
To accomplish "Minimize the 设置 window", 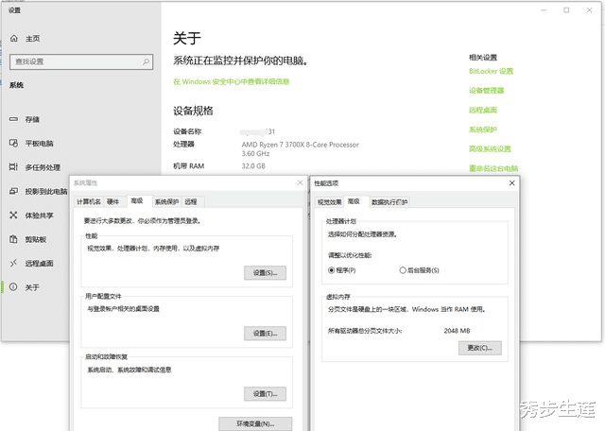I will [x=544, y=10].
